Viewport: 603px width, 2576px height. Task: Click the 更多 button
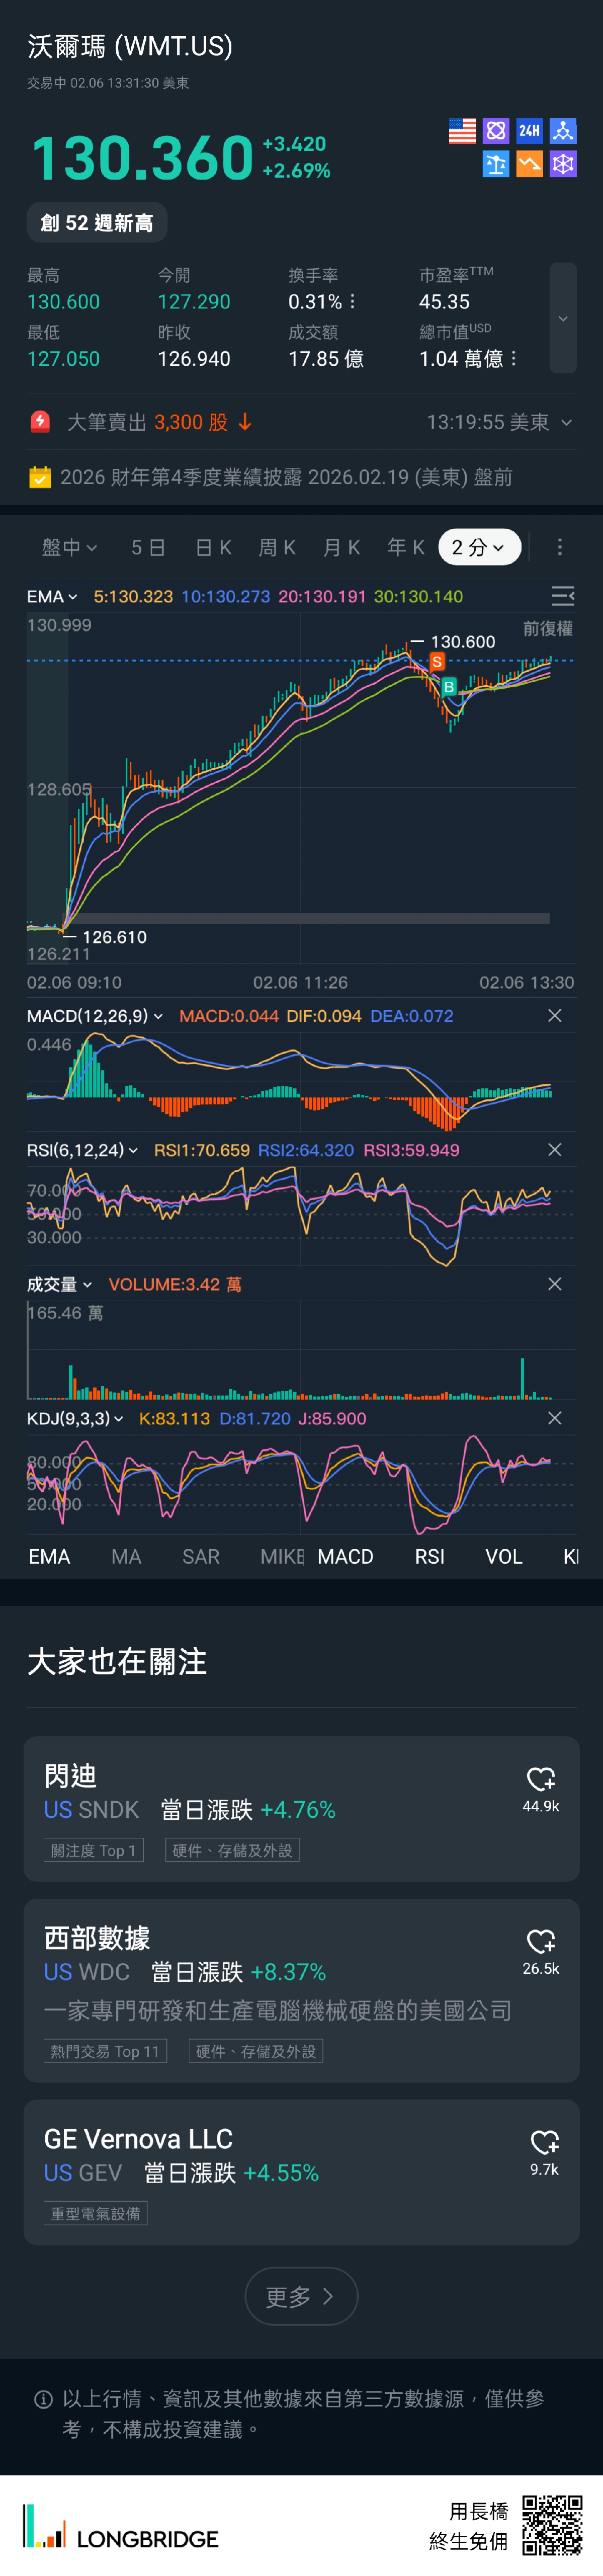point(301,2297)
